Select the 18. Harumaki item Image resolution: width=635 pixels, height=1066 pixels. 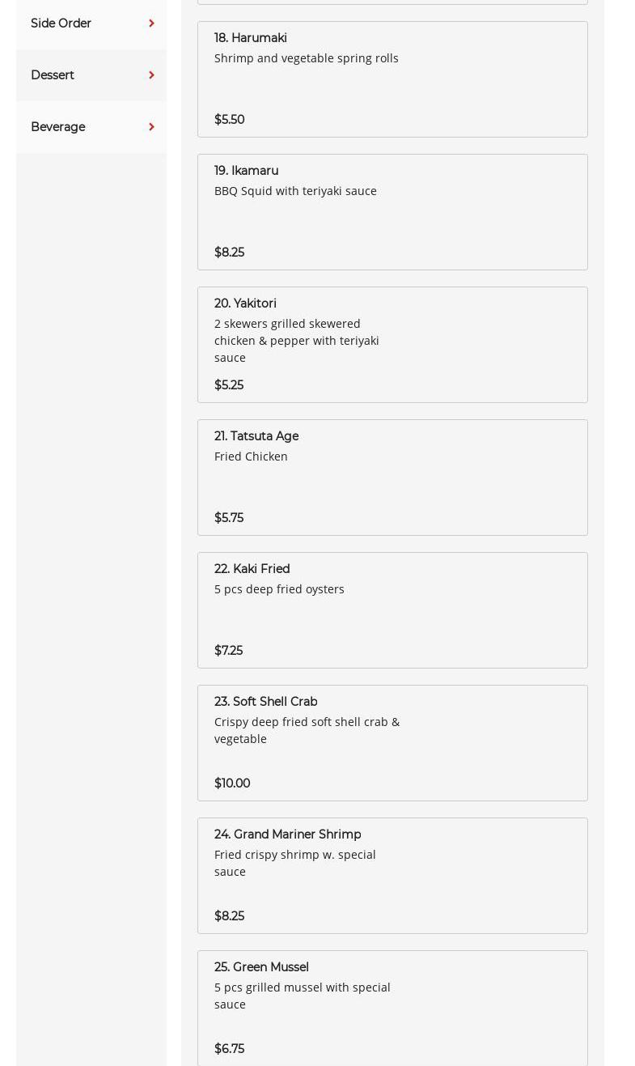(x=251, y=38)
